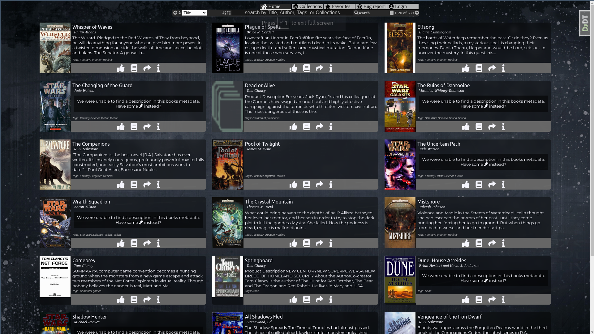This screenshot has height=334, width=594.
Task: Open reader icon for Plague of Spells
Action: [x=306, y=68]
